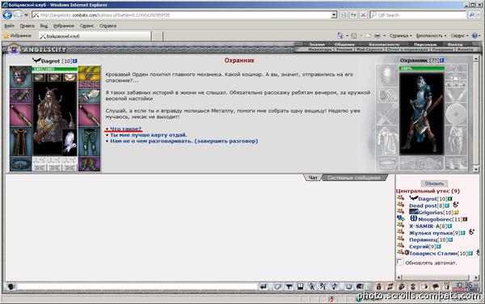
Task: Click the music note sound icon
Action: click(x=334, y=287)
